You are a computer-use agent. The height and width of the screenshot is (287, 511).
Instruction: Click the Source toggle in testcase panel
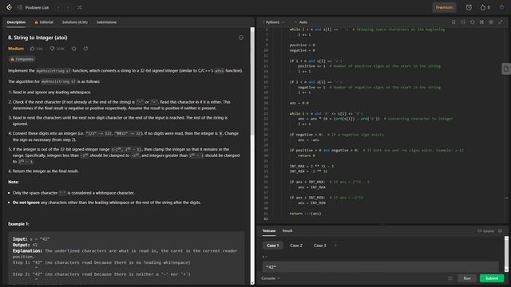(486, 231)
